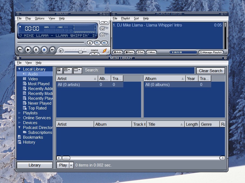The image size is (245, 183).
Task: Click the Pause playback button
Action: [36, 50]
